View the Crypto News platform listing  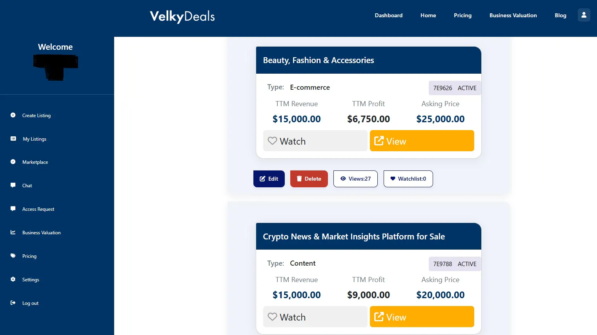point(422,317)
